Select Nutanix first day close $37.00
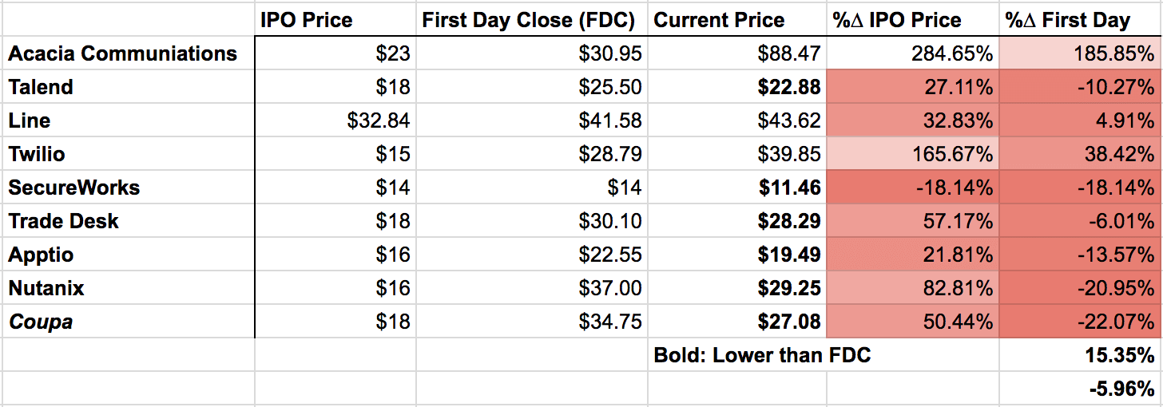 click(x=531, y=288)
